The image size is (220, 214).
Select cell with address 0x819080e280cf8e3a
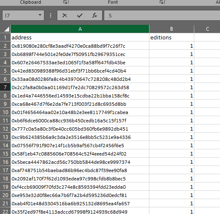80,46
